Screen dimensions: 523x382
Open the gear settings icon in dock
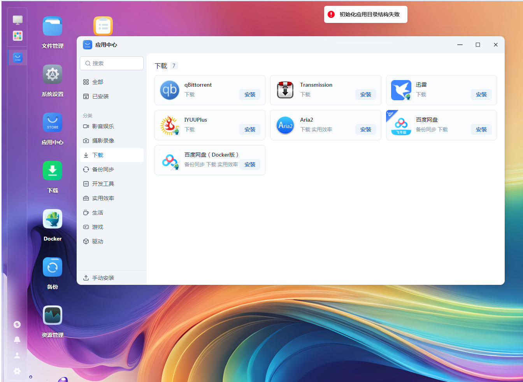click(17, 371)
